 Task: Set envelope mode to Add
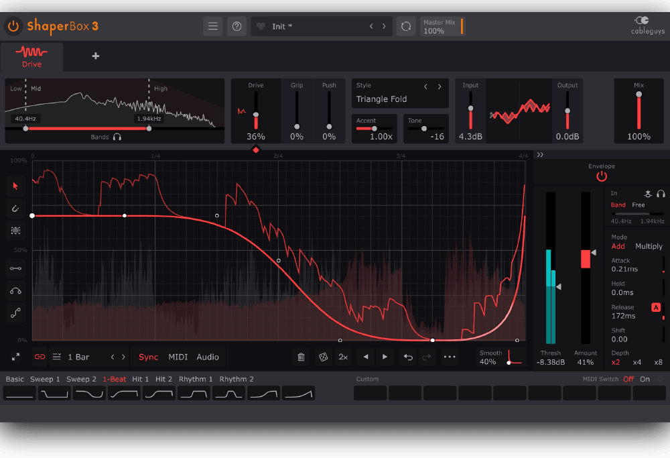click(x=618, y=246)
